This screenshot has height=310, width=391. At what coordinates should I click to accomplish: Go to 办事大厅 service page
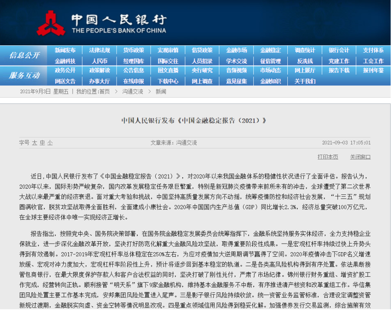coord(99,81)
